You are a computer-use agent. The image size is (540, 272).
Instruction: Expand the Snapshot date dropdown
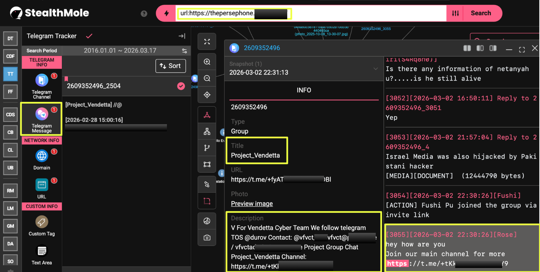pos(375,69)
